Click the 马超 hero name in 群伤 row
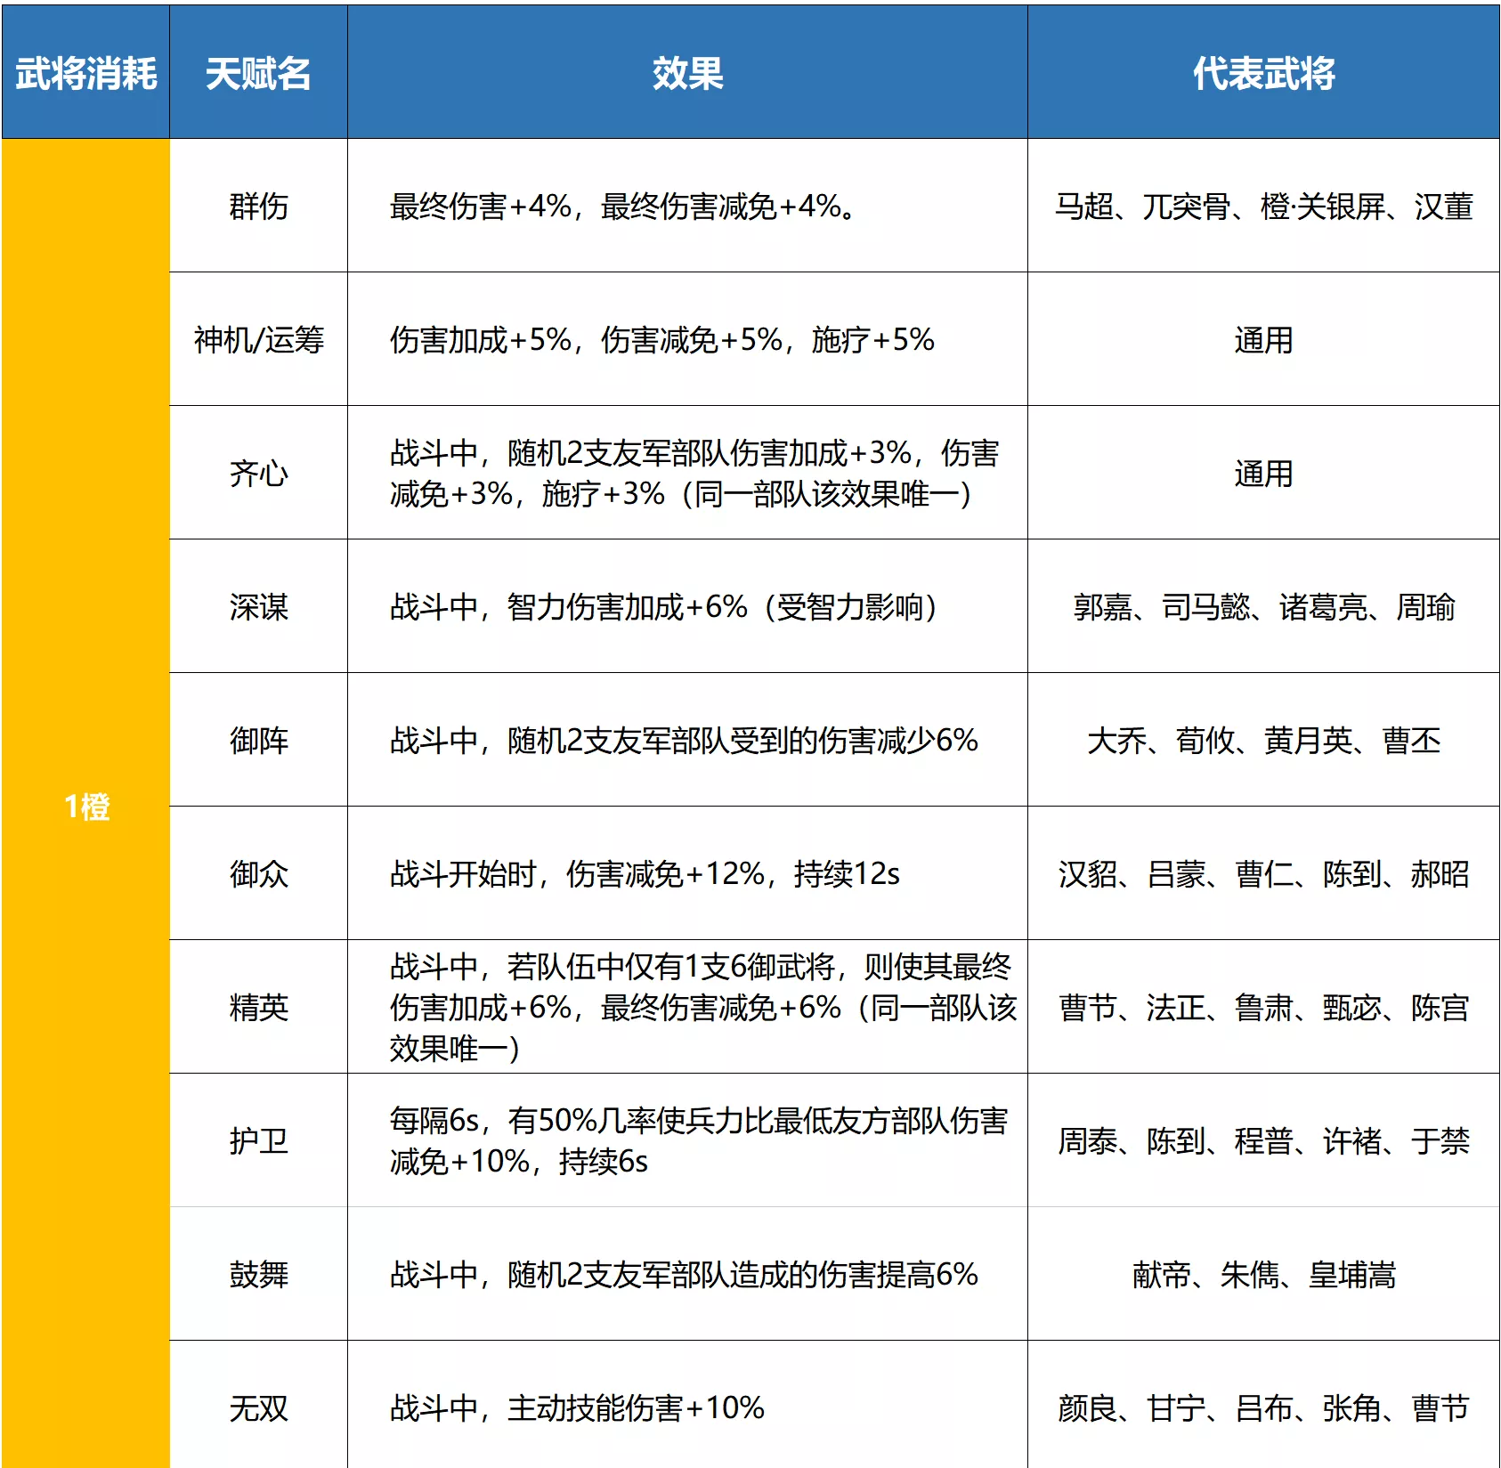 coord(1084,203)
